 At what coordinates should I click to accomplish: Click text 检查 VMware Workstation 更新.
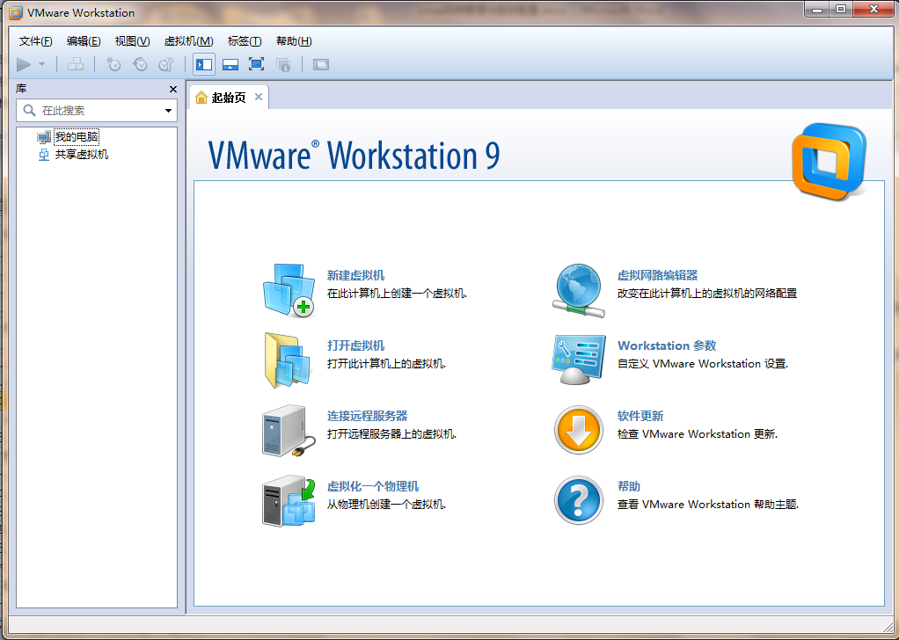(698, 434)
